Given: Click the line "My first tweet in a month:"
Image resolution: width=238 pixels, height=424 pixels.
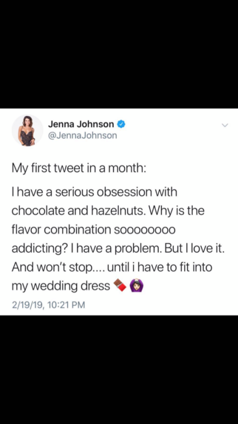Looking at the screenshot, I should (x=79, y=169).
